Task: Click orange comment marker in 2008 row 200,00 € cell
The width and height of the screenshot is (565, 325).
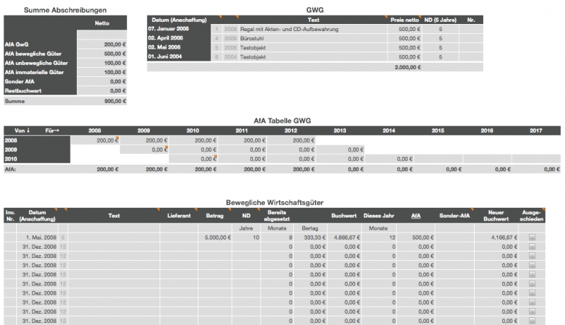Action: coord(117,138)
